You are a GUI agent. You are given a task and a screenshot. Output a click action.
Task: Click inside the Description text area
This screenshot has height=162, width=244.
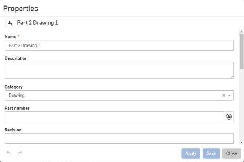pos(119,70)
